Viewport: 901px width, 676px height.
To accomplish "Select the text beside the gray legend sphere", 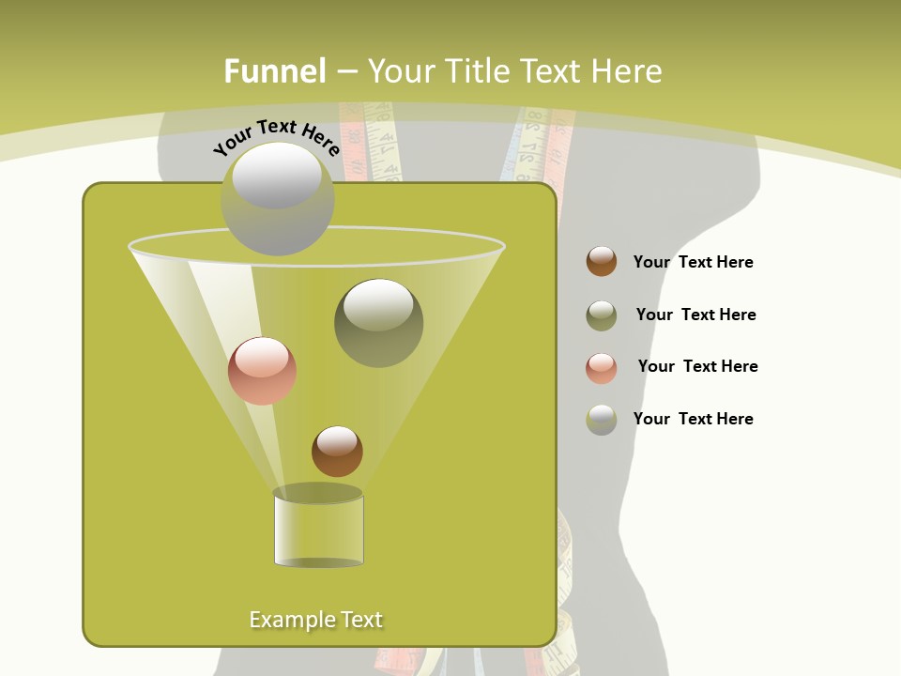I will coord(693,419).
